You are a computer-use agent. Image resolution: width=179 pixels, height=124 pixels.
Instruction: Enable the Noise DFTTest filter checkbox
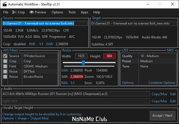point(5,72)
